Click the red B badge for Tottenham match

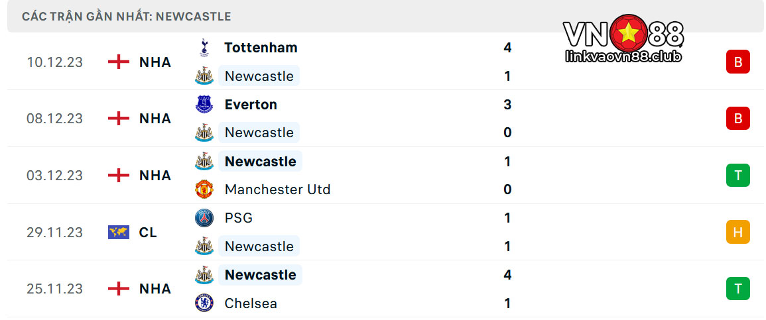[737, 62]
